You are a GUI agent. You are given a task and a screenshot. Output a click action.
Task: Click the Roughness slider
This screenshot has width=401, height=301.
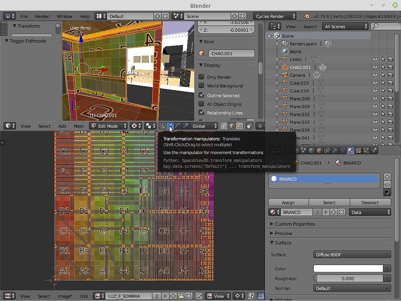pyautogui.click(x=348, y=278)
